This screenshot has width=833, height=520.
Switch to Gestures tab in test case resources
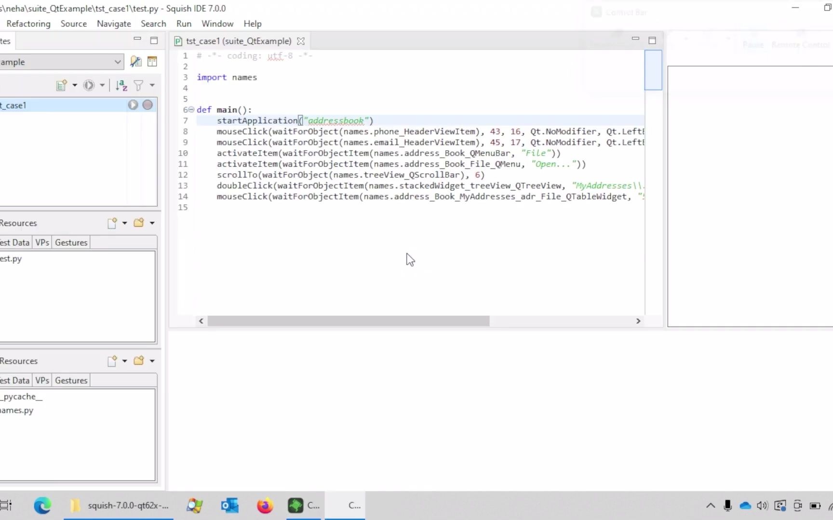[71, 242]
